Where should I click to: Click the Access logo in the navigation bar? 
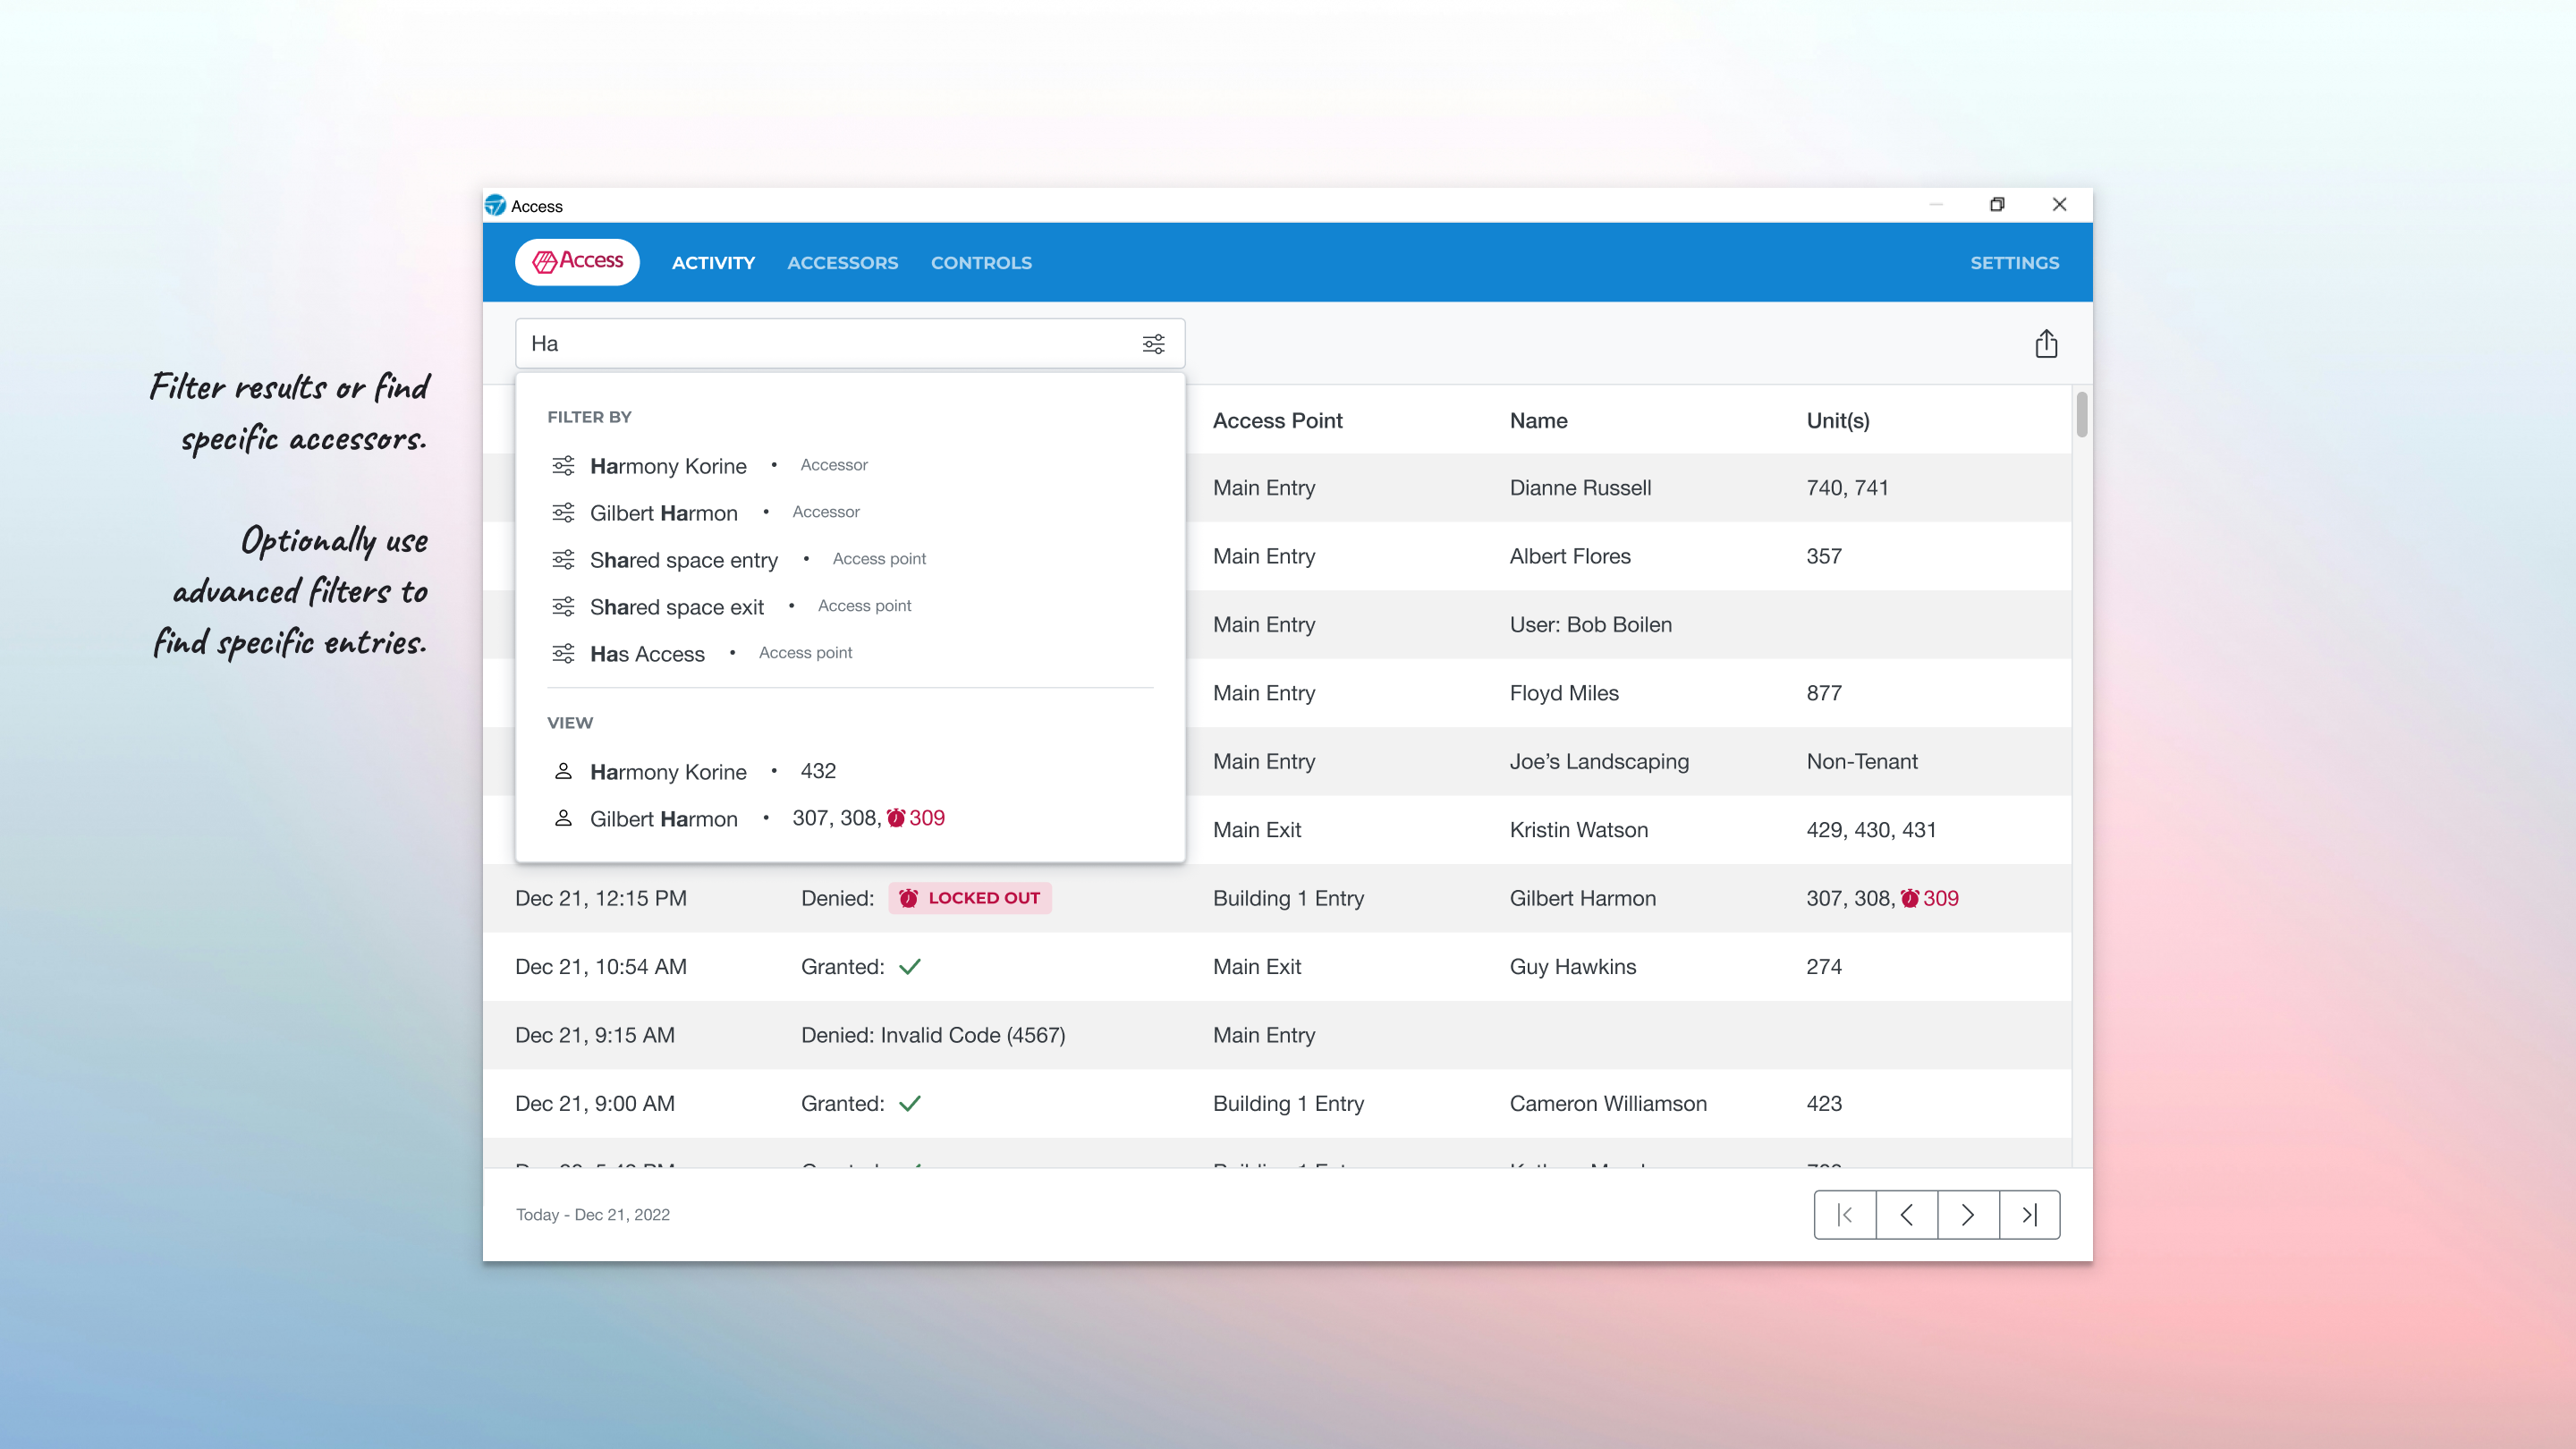(577, 262)
